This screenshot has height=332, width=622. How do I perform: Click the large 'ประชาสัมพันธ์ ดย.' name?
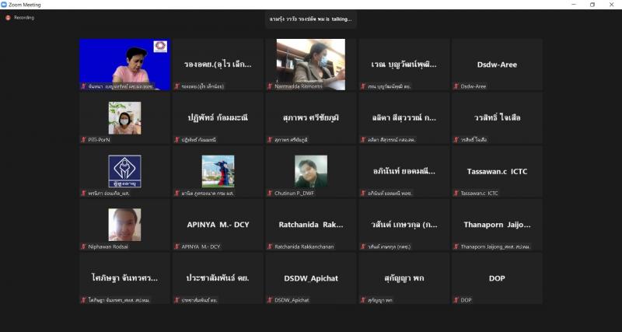click(x=218, y=278)
